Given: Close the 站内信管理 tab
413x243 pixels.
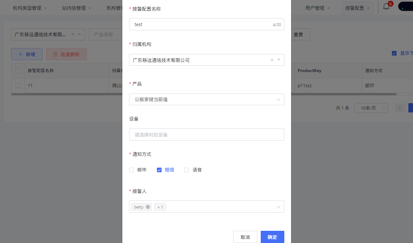Looking at the screenshot, I should tap(90, 8).
